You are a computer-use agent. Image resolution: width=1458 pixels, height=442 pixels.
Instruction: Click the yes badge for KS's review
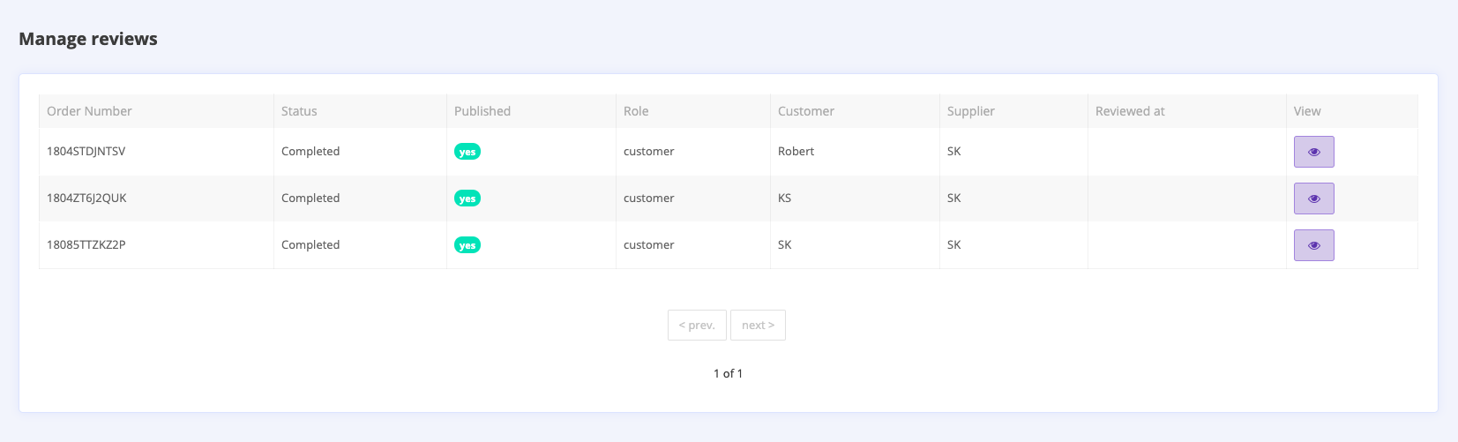point(467,199)
